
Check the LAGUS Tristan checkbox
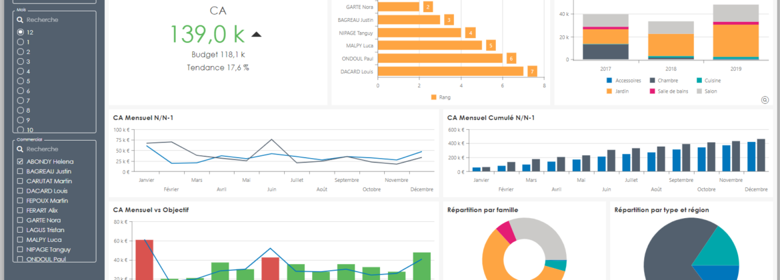tap(20, 230)
